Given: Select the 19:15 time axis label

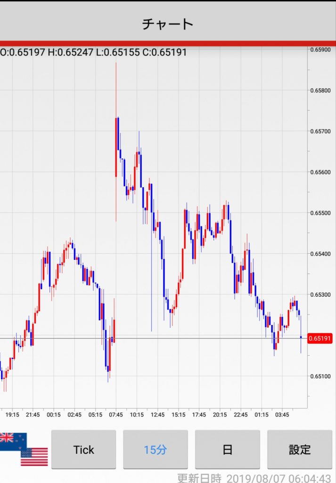Looking at the screenshot, I should pos(12,415).
